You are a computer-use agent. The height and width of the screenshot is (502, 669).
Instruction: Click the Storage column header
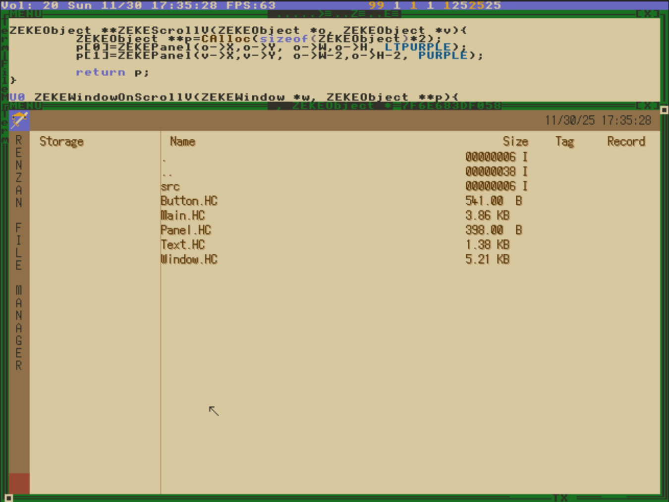tap(61, 142)
